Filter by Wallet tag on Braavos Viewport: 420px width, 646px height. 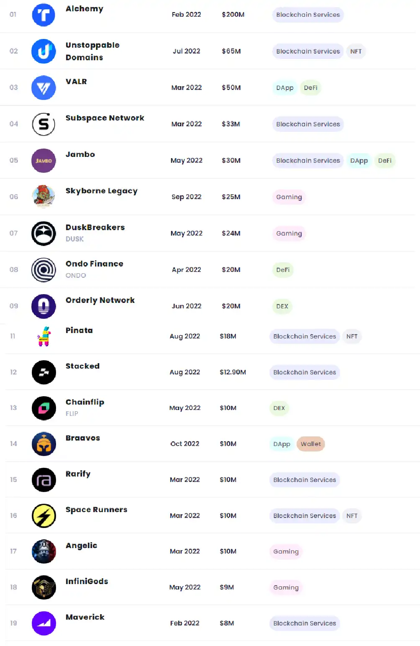311,444
